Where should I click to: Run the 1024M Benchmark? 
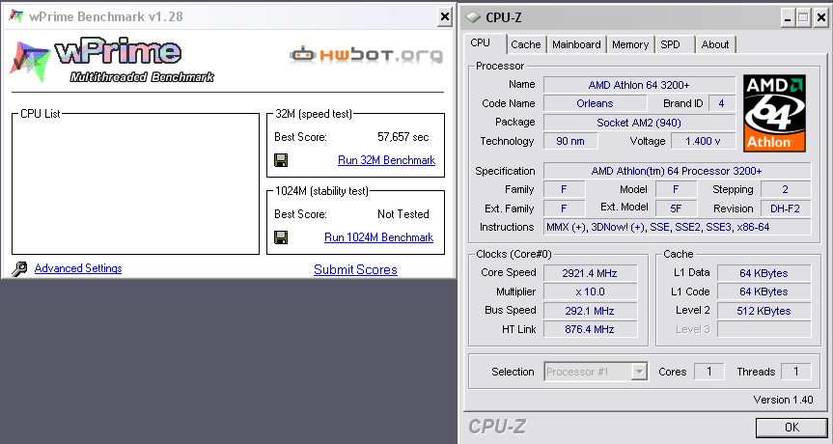378,237
